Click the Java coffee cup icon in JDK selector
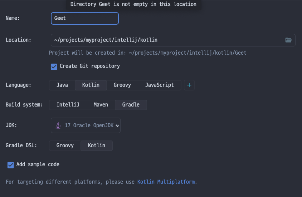This screenshot has width=302, height=197. coord(58,125)
